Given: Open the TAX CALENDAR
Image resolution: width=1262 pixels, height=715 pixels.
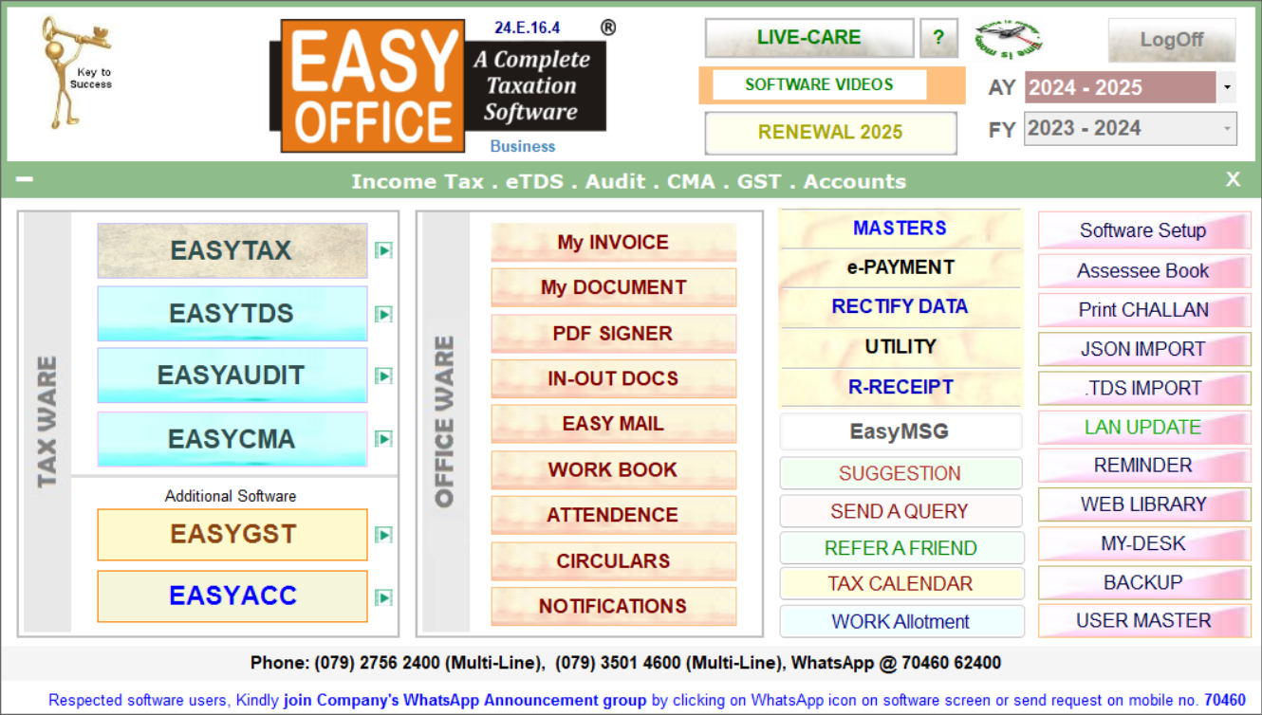Looking at the screenshot, I should pyautogui.click(x=901, y=584).
